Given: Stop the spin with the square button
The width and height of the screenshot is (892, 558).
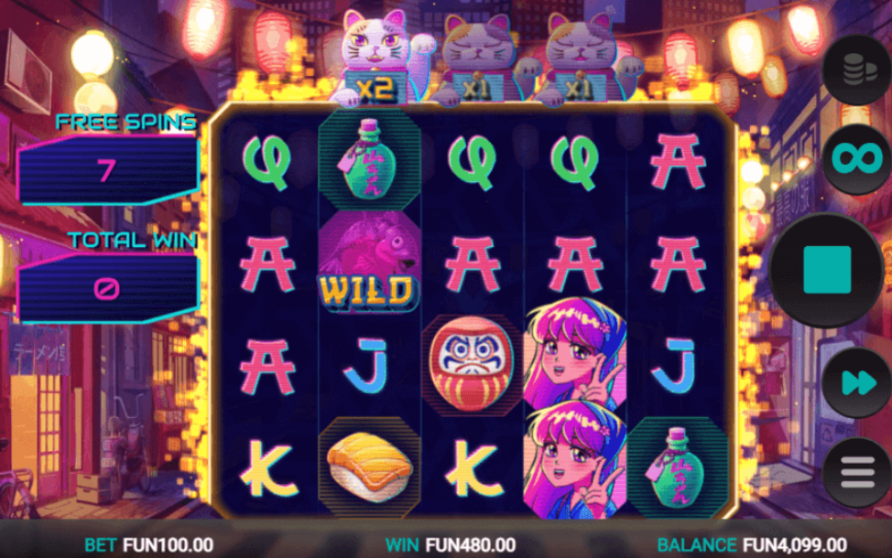Looking at the screenshot, I should coord(827,270).
